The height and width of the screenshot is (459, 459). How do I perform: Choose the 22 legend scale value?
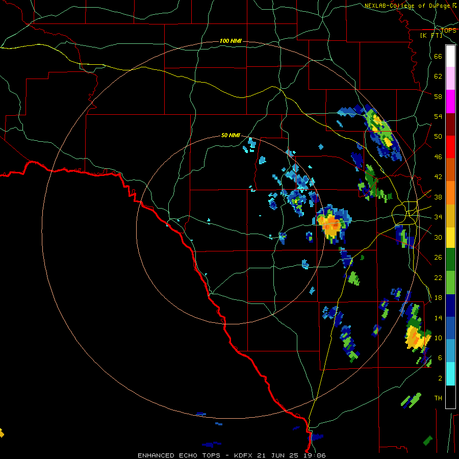[438, 277]
